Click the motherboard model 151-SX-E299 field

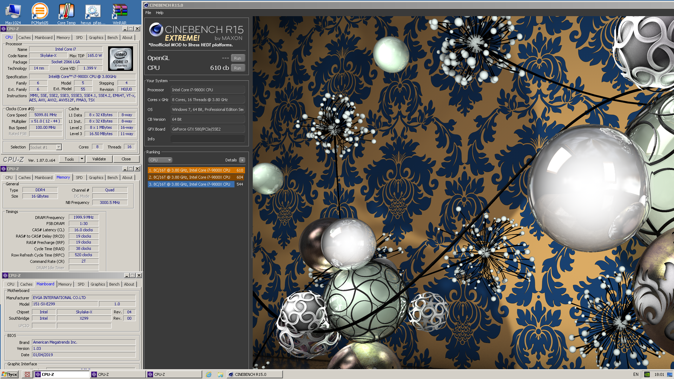65,304
